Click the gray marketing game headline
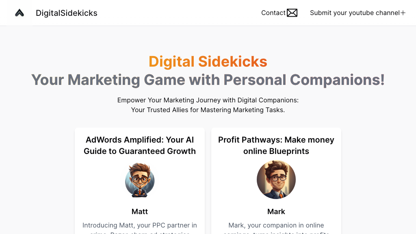The width and height of the screenshot is (416, 234). point(208,80)
